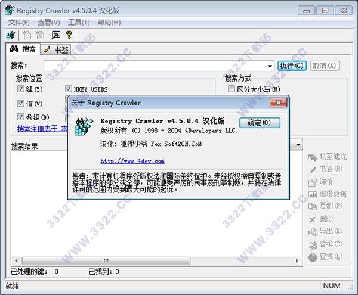358x295 pixels.
Task: Click 确定(O) in the About dialog
Action: 260,123
